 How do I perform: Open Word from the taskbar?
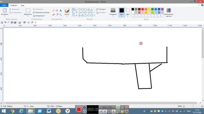(49, 111)
